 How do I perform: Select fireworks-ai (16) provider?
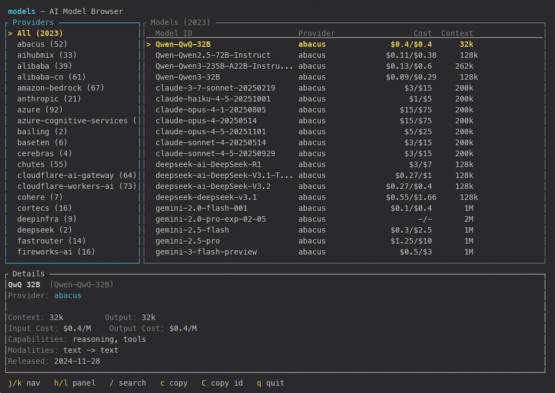(56, 251)
